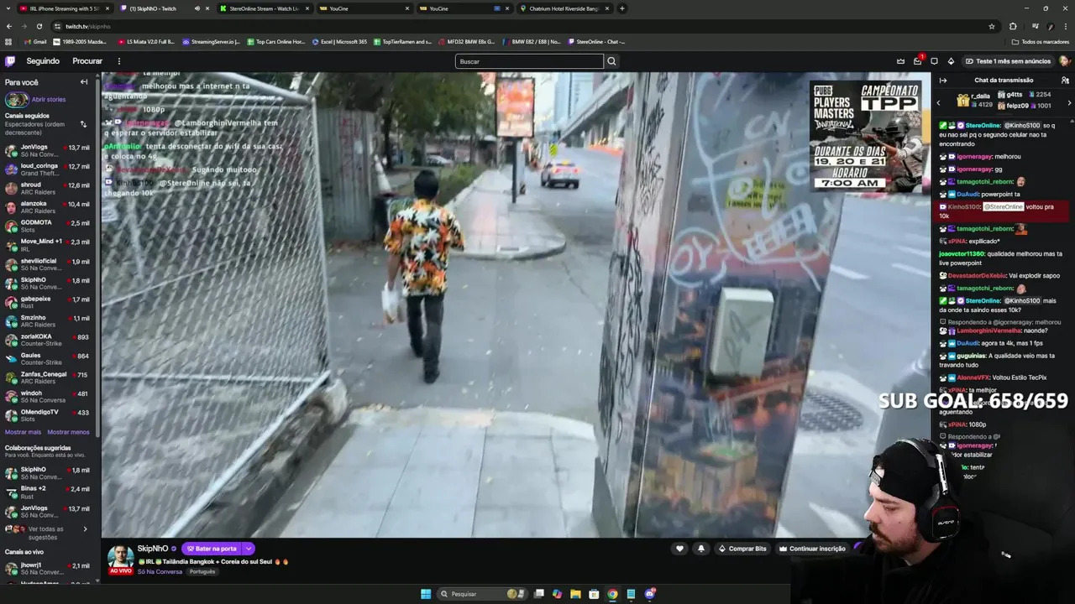Open a new browser tab
Screen dimensions: 1075x604
click(x=621, y=8)
